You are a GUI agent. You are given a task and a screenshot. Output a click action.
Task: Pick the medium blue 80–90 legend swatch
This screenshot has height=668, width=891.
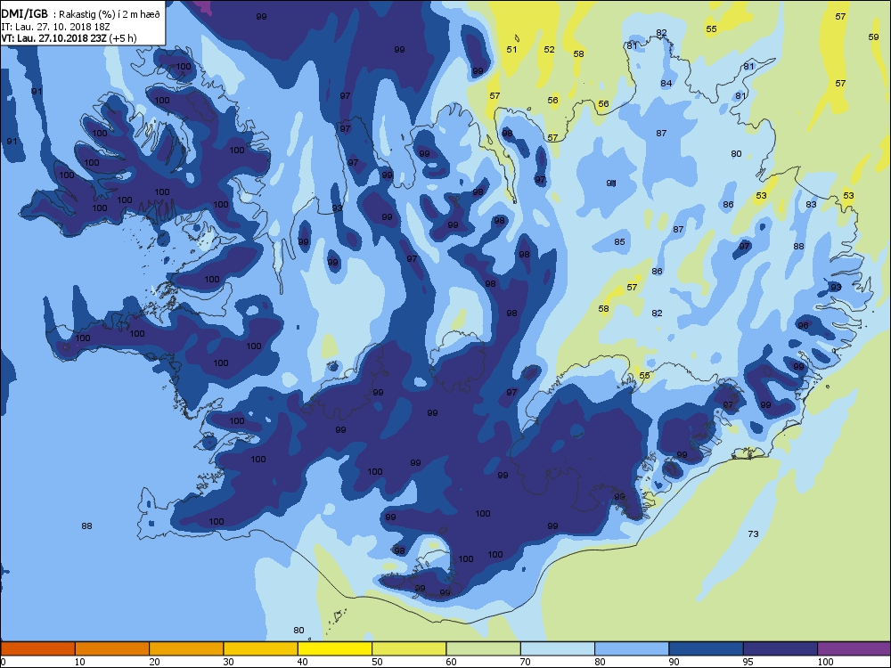click(x=632, y=648)
